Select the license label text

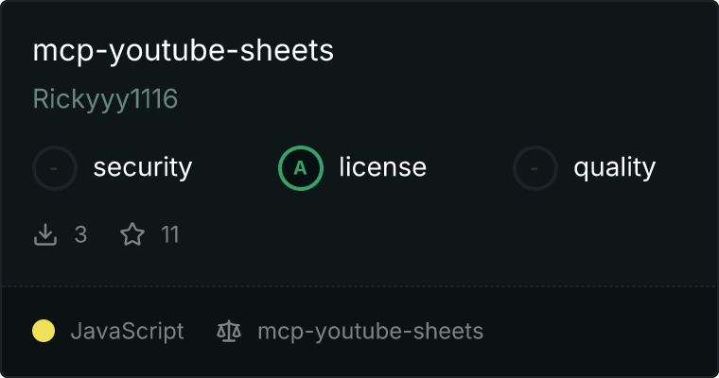pyautogui.click(x=383, y=166)
